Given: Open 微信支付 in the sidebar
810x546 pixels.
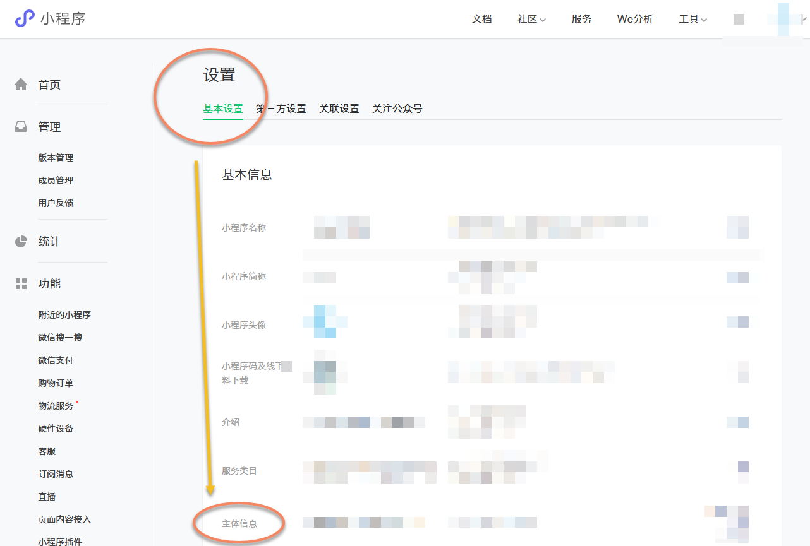Looking at the screenshot, I should pos(56,360).
